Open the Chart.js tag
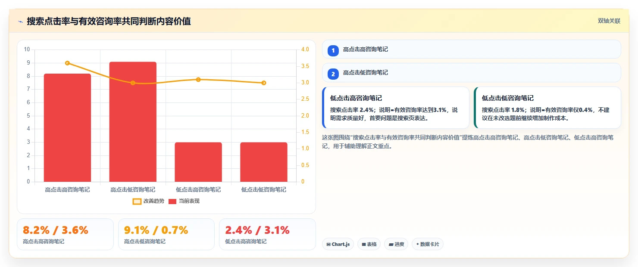 tap(338, 244)
